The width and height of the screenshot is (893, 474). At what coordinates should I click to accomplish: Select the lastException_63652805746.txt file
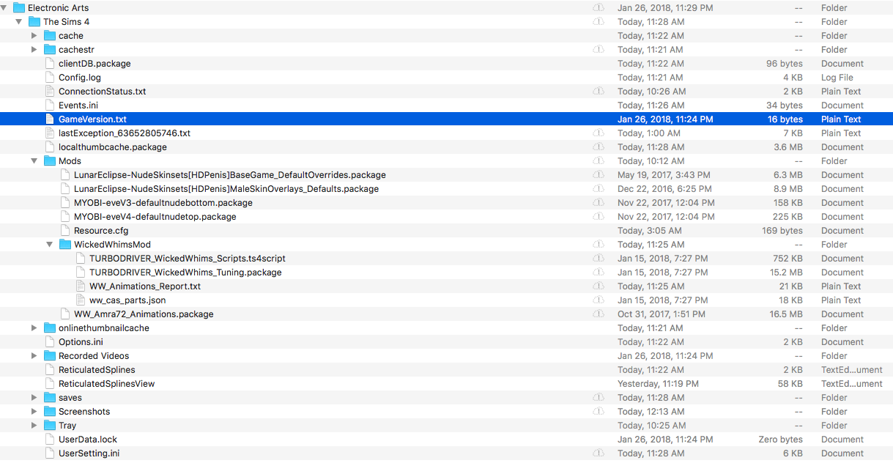pyautogui.click(x=125, y=133)
